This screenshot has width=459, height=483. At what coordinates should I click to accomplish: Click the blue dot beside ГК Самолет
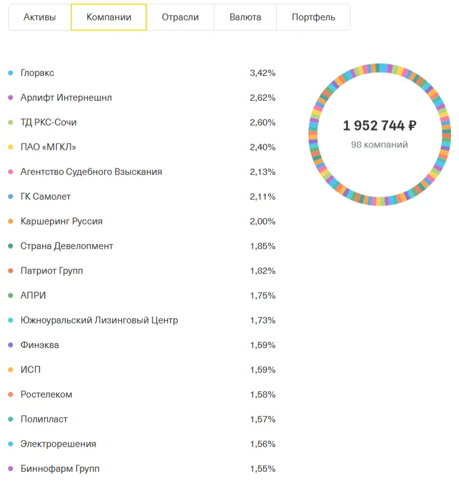pos(11,197)
